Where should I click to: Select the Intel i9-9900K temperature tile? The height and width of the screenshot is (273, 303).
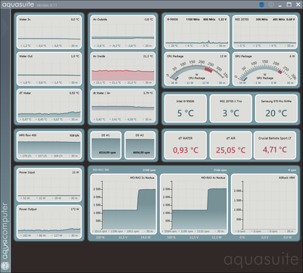[x=186, y=108]
